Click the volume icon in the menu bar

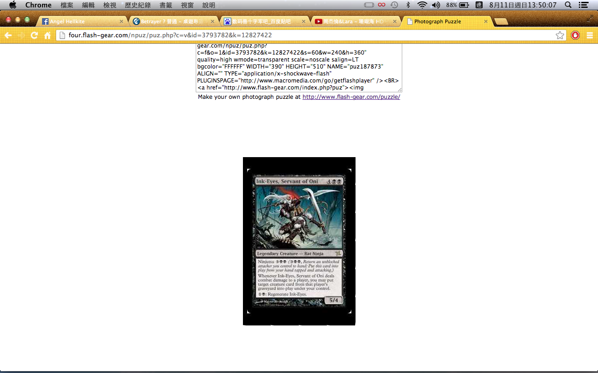pos(435,5)
